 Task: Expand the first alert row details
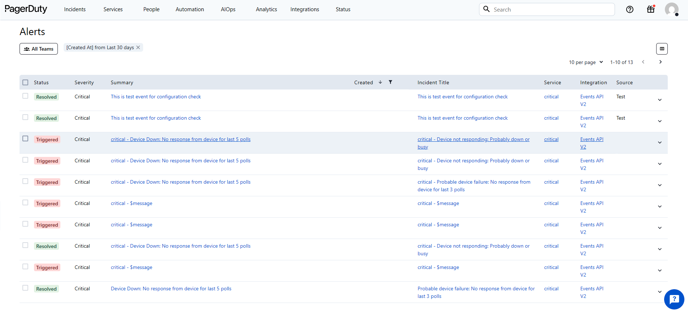coord(659,100)
